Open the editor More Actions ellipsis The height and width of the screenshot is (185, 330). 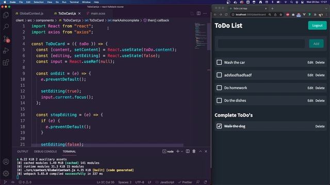(205, 13)
